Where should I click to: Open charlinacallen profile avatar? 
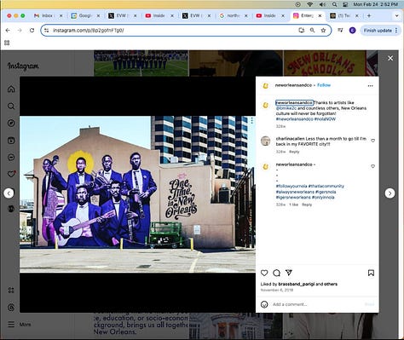tap(266, 141)
